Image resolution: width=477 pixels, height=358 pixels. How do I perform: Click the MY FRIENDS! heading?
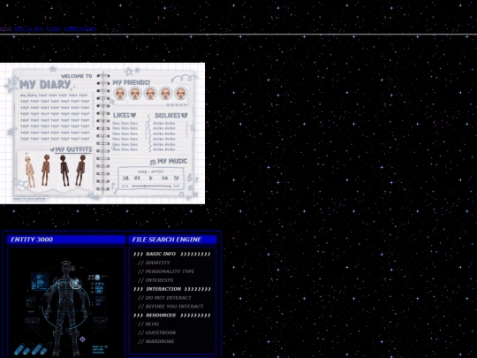(132, 82)
